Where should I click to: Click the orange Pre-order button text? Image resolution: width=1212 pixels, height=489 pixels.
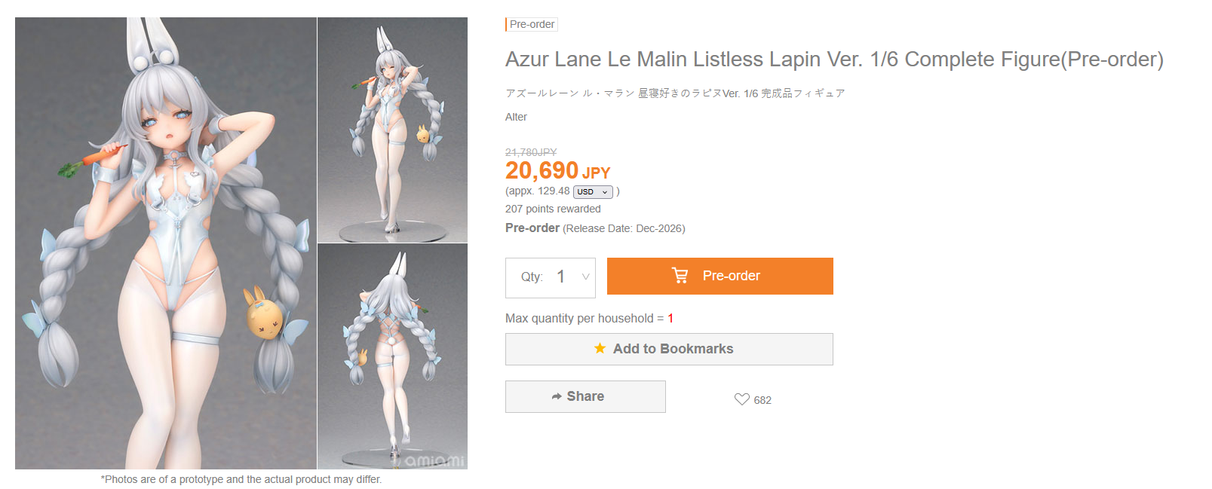coord(731,276)
